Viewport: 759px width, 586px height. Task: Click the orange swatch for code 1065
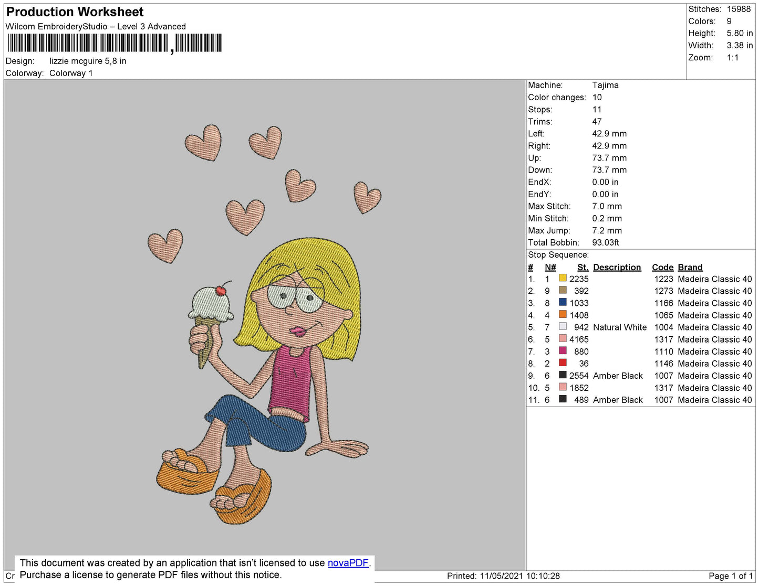click(563, 314)
